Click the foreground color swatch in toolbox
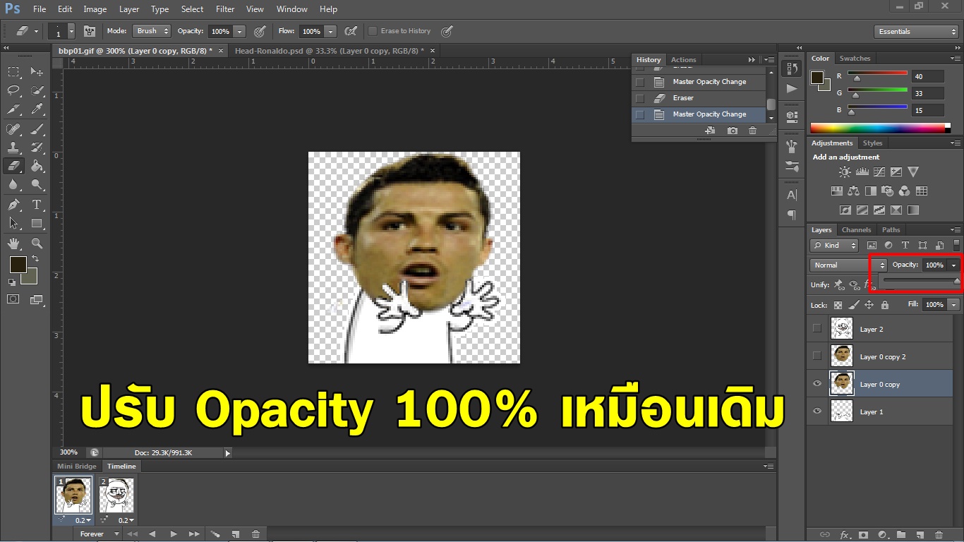This screenshot has height=542, width=964. pyautogui.click(x=18, y=265)
